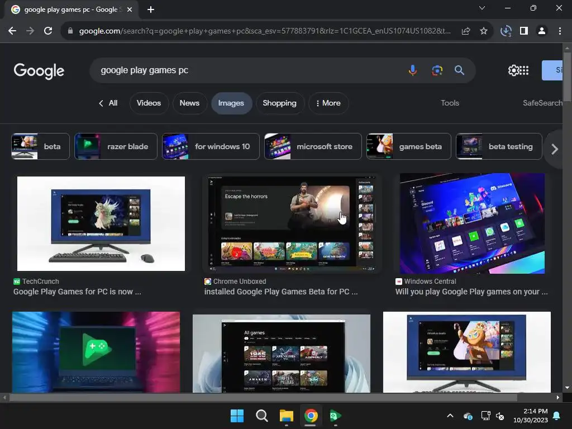Open the green Play Games logo laptop image
The image size is (572, 429).
(96, 352)
